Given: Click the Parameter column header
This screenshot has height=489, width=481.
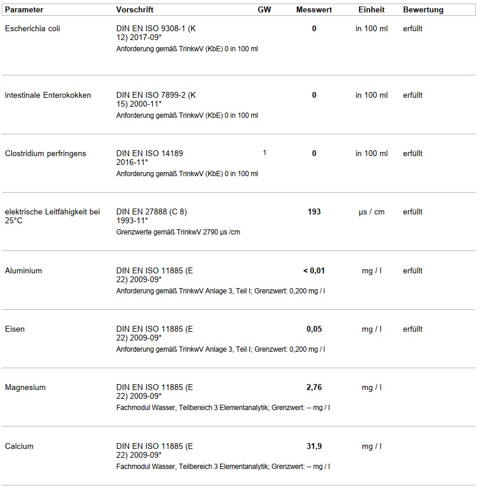Looking at the screenshot, I should point(24,10).
